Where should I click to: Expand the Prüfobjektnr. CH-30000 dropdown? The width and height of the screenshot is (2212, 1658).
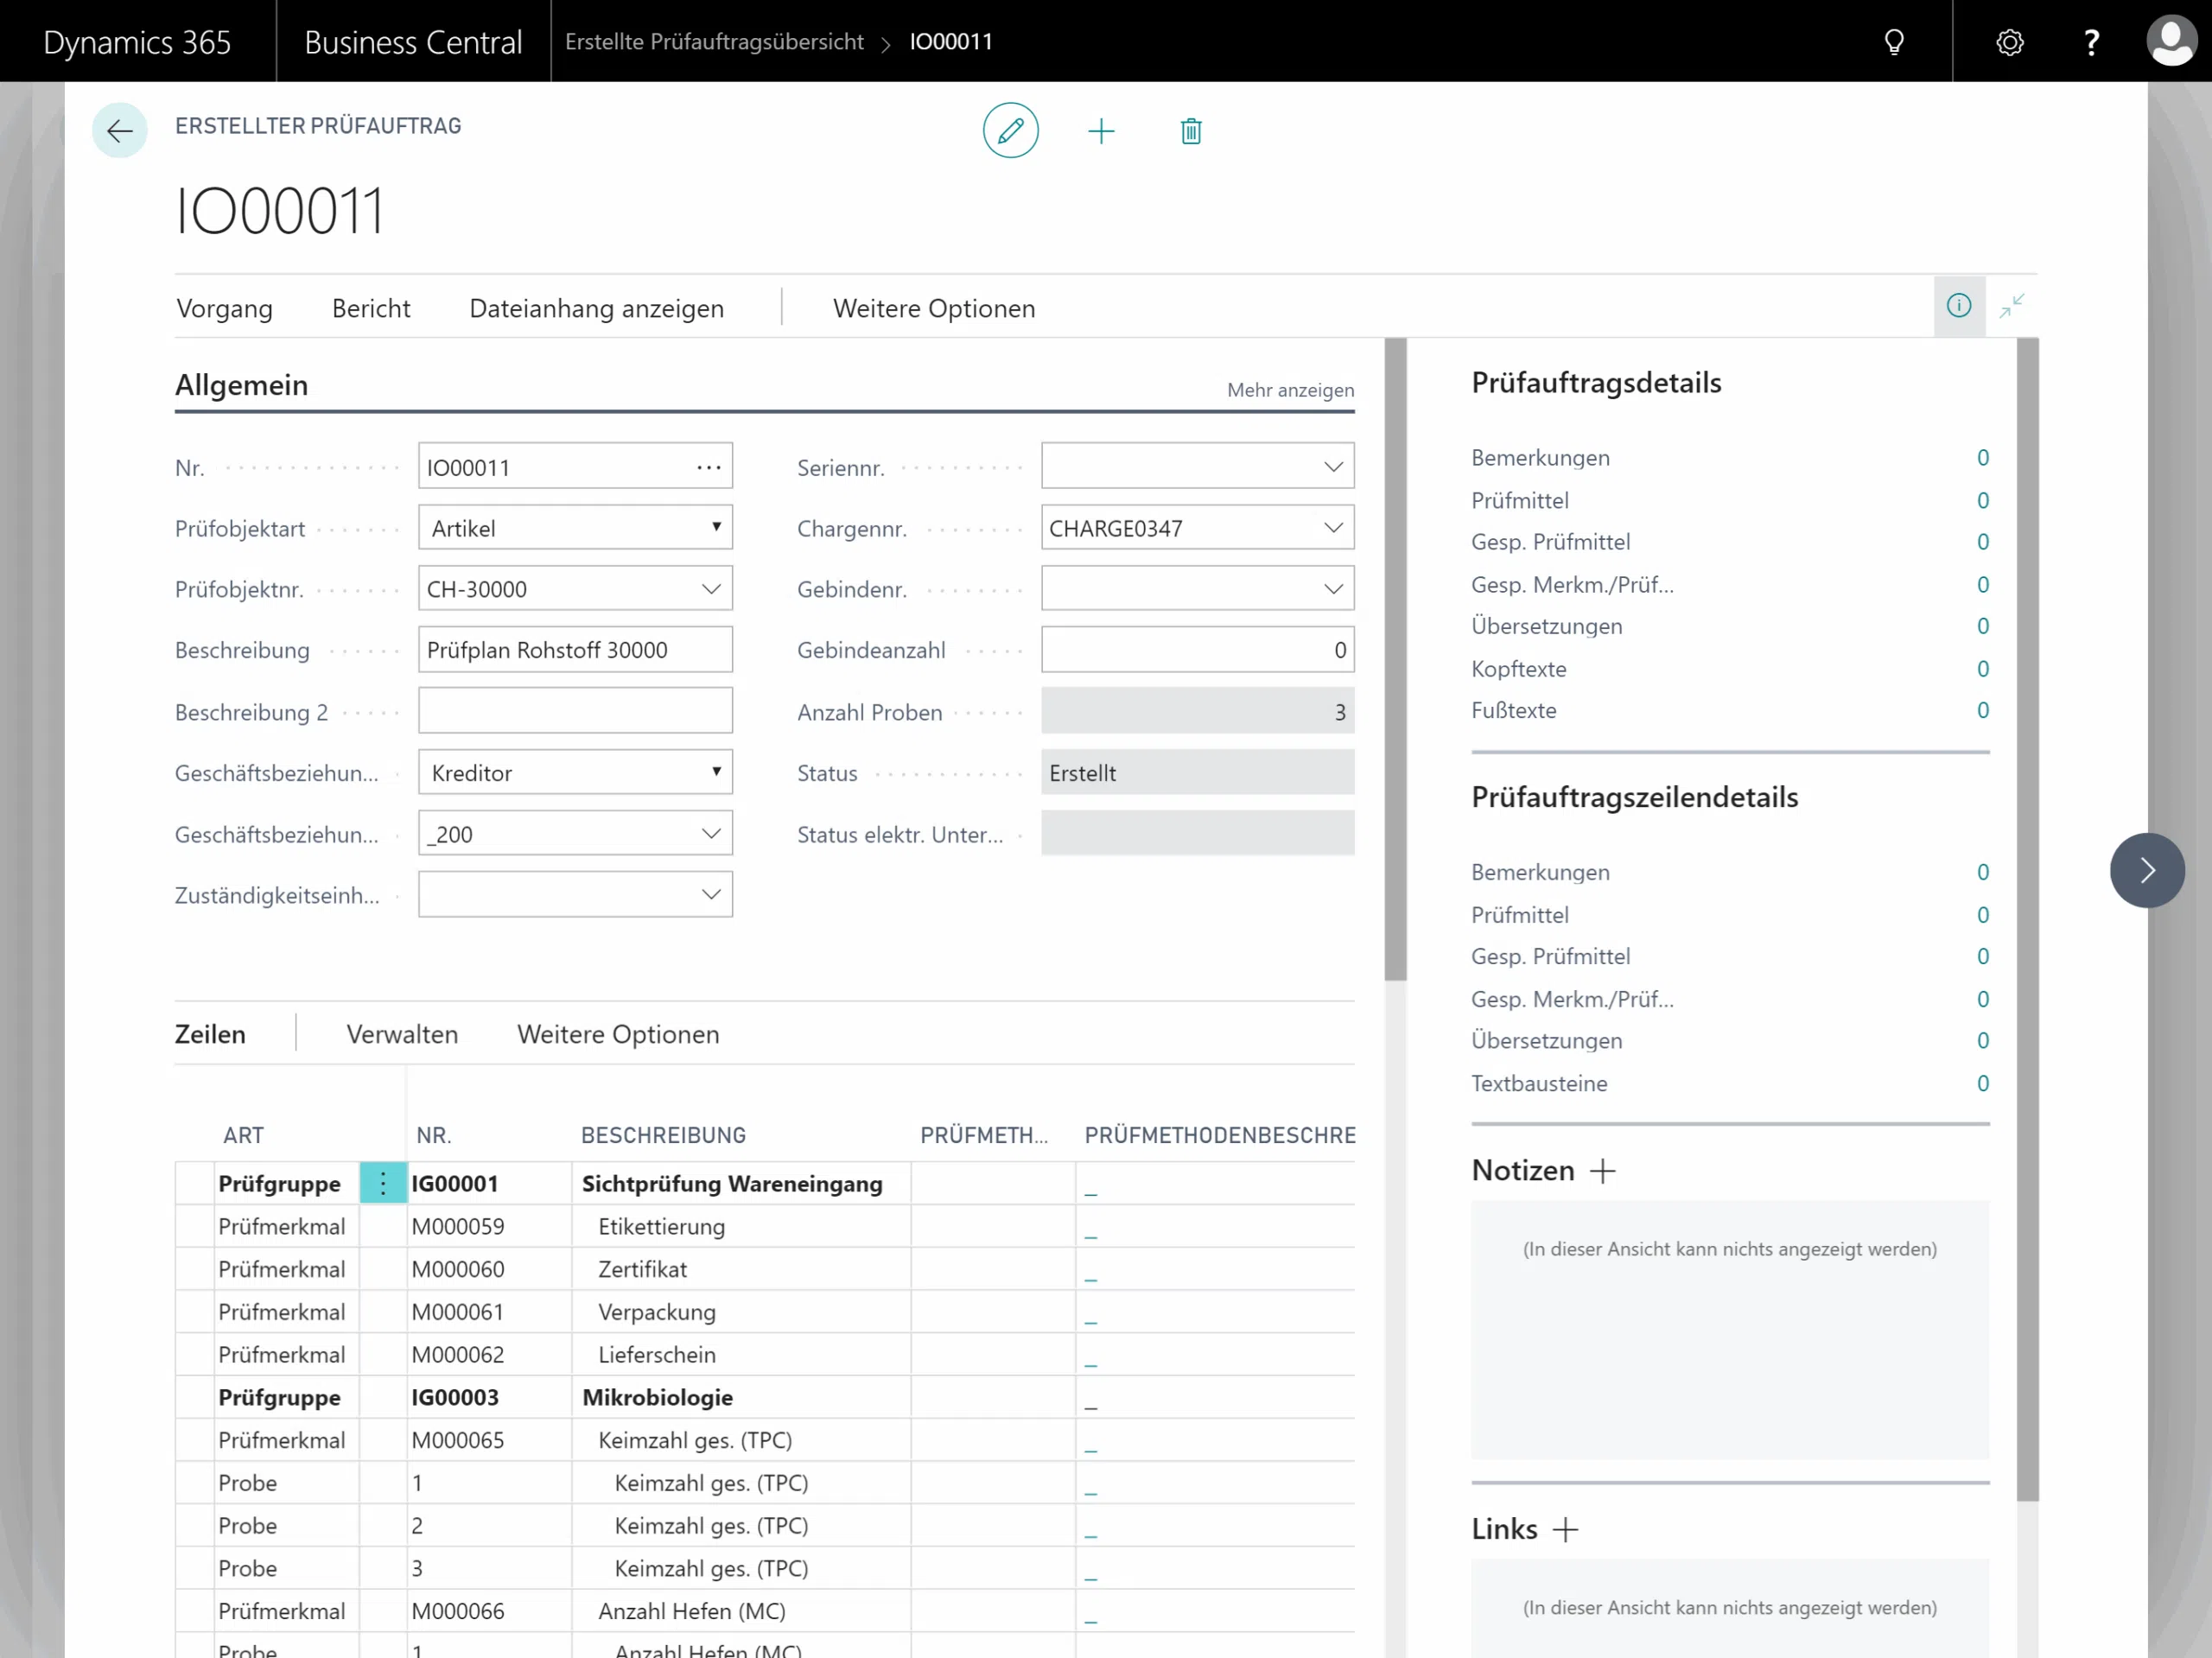point(711,589)
